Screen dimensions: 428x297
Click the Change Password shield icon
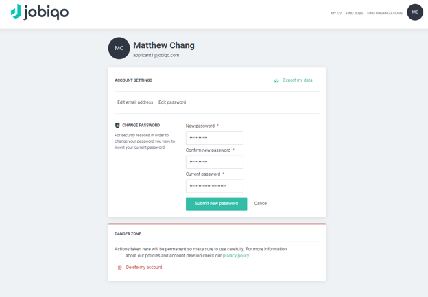(117, 126)
